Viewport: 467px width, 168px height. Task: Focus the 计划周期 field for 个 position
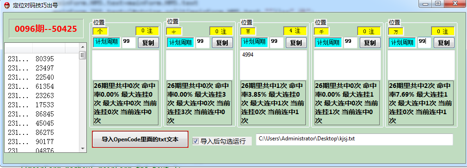(x=129, y=42)
